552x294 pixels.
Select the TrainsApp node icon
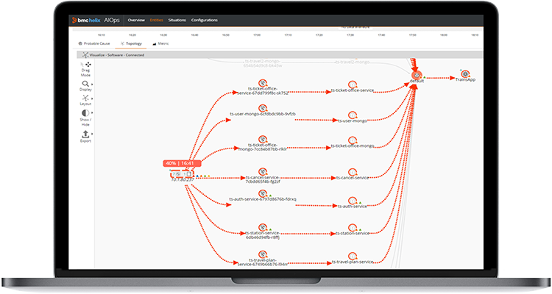pos(465,73)
